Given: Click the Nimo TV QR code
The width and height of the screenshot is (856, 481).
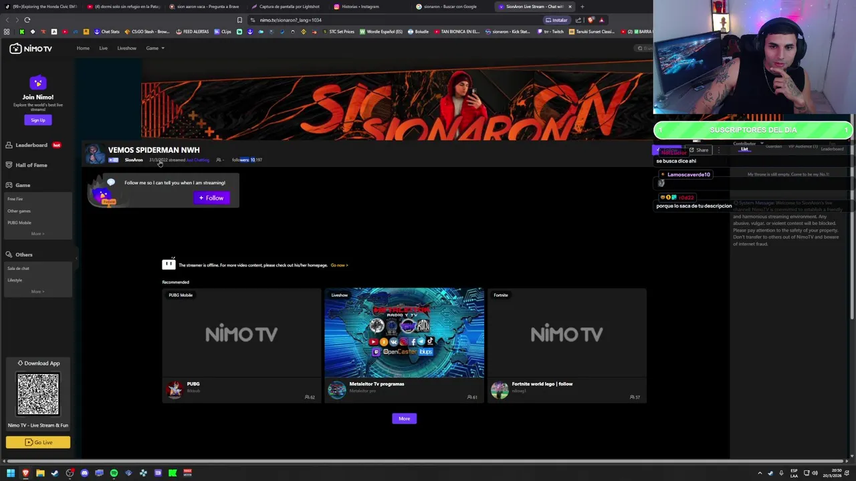Looking at the screenshot, I should tap(38, 394).
